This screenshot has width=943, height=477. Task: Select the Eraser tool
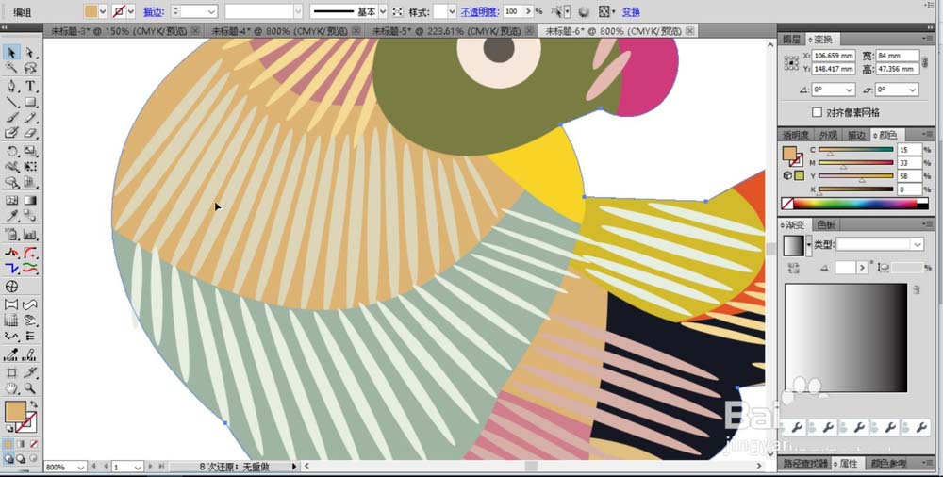[x=30, y=133]
